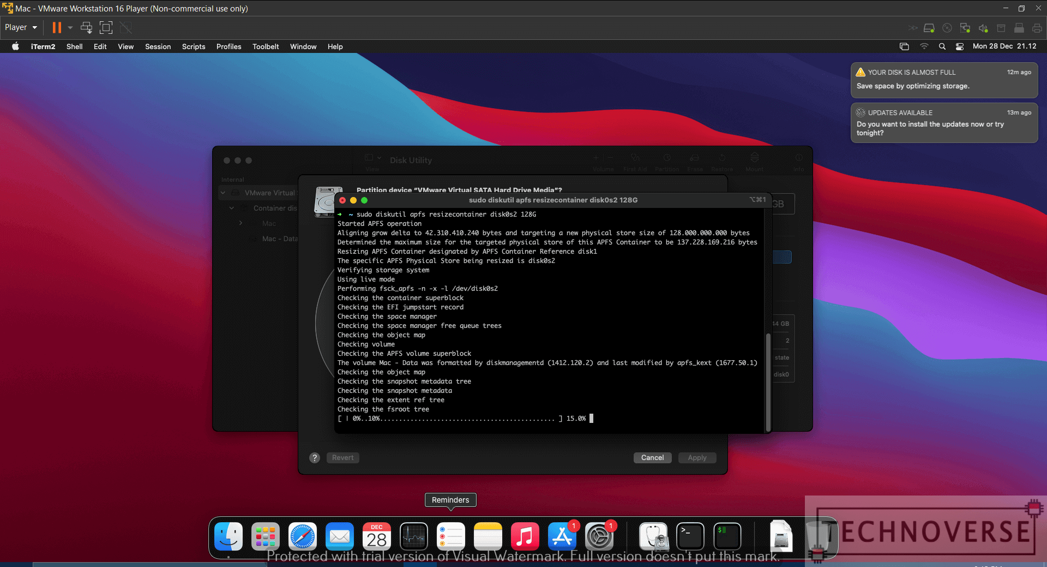The width and height of the screenshot is (1047, 567).
Task: Open Finder from the Dock
Action: tap(228, 536)
